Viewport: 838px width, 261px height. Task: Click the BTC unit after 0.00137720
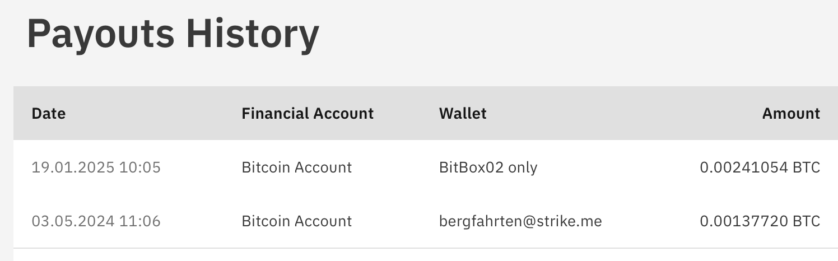[x=806, y=221]
